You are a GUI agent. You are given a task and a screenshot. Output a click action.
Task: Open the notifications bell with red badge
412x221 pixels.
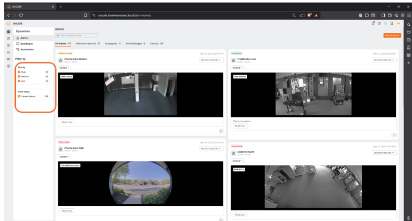pyautogui.click(x=373, y=23)
